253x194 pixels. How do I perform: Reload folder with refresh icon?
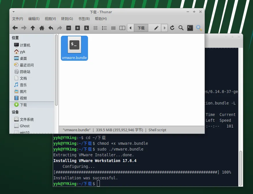(172, 28)
